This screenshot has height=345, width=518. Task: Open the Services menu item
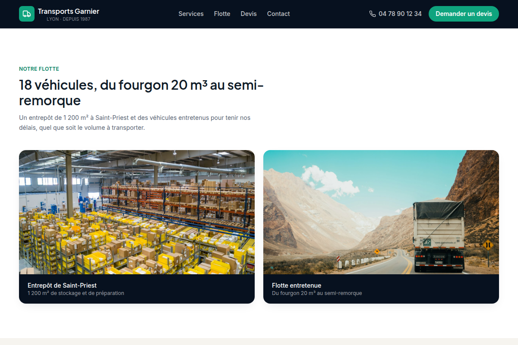point(191,14)
